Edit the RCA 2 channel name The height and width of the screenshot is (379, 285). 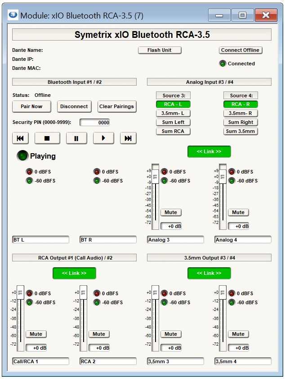pos(108,361)
